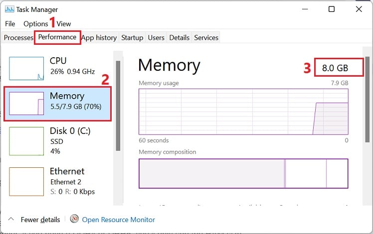
Task: Click the resource list vertical scrollbar
Action: click(118, 106)
